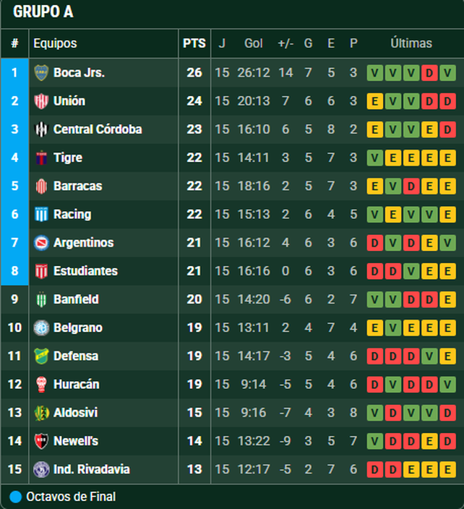
Task: Click the Central Córdoba club crest
Action: (41, 129)
